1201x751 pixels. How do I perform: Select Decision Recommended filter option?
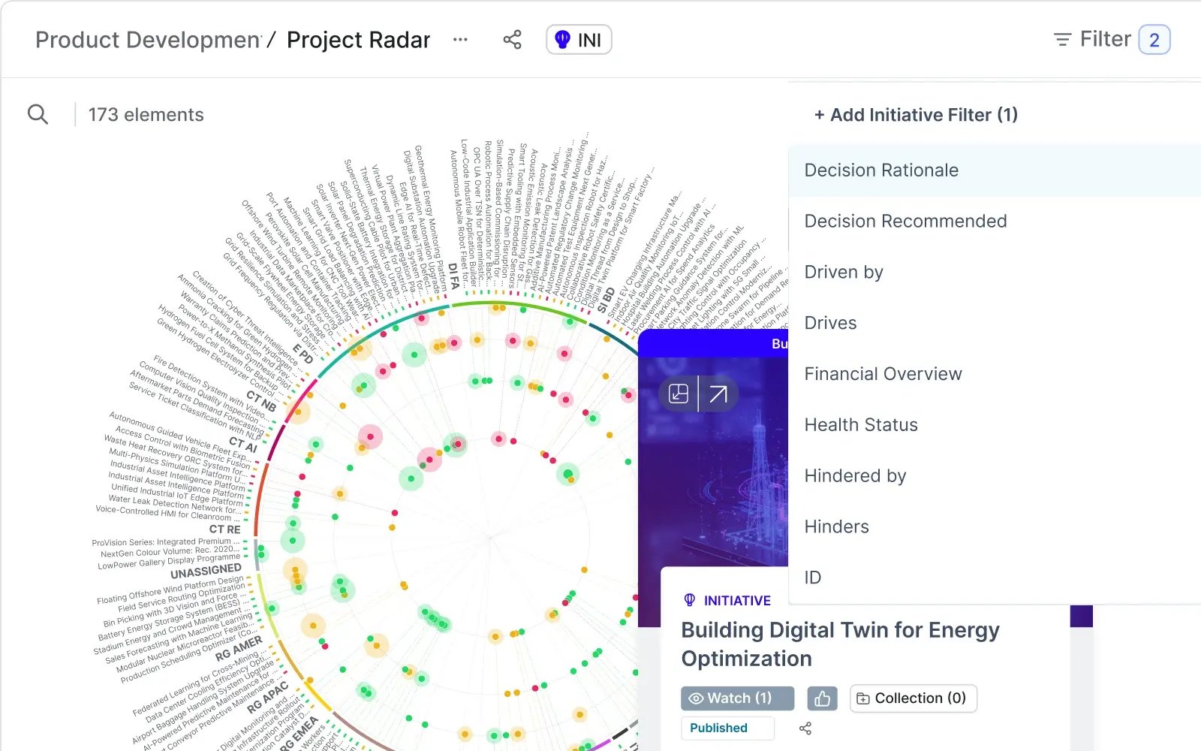(x=995, y=222)
